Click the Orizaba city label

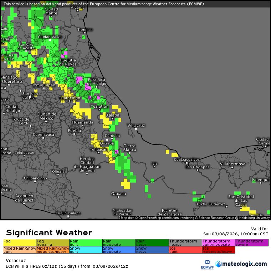(107, 143)
